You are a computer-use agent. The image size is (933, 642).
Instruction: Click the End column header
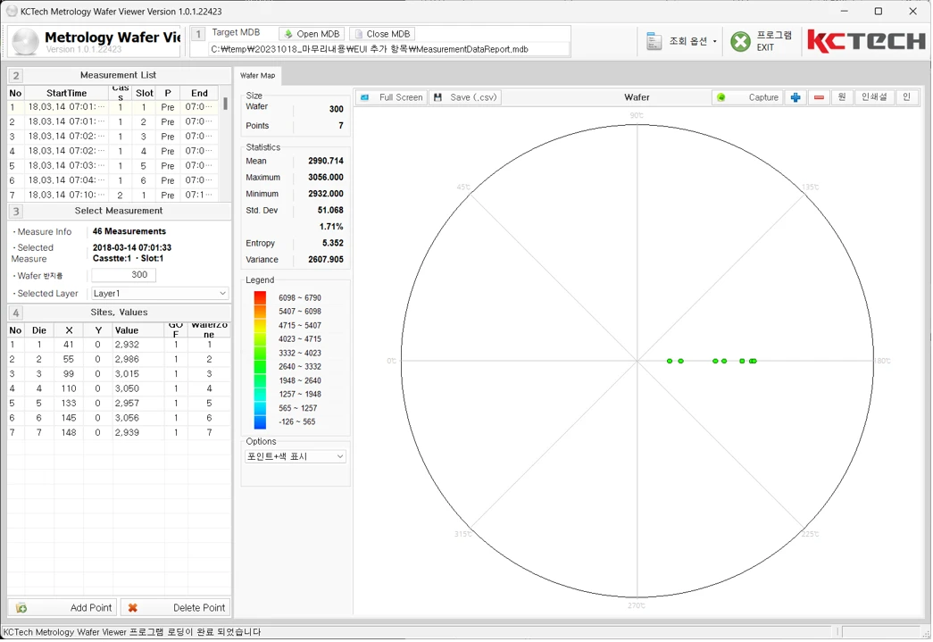(199, 93)
